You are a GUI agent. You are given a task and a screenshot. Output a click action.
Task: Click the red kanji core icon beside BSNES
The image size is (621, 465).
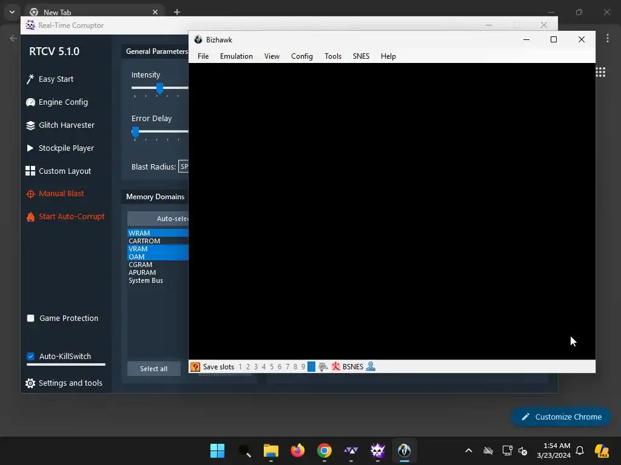(335, 366)
